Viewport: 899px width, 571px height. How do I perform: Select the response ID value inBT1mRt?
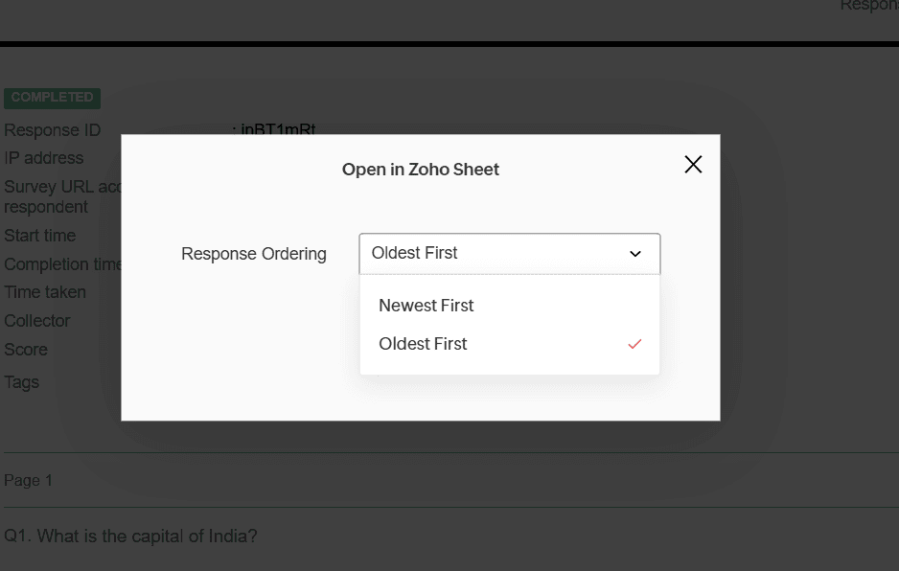278,129
